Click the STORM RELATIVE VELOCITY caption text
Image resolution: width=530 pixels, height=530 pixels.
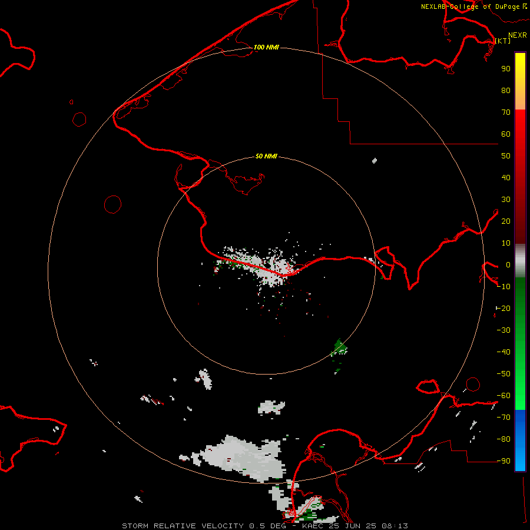tap(183, 526)
